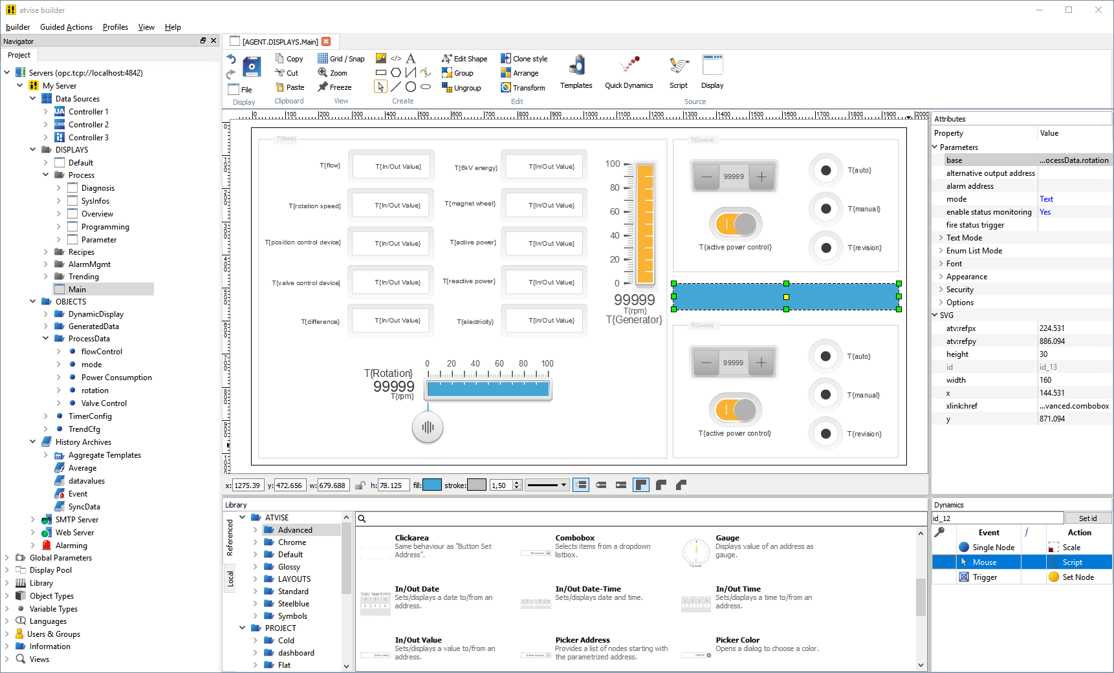
Task: Click the Freeze view button
Action: point(334,87)
